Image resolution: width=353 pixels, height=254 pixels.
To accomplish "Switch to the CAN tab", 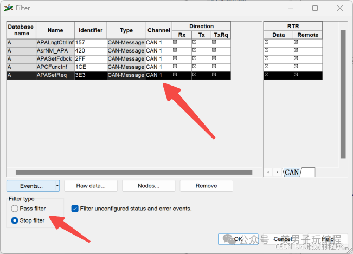I will [292, 172].
